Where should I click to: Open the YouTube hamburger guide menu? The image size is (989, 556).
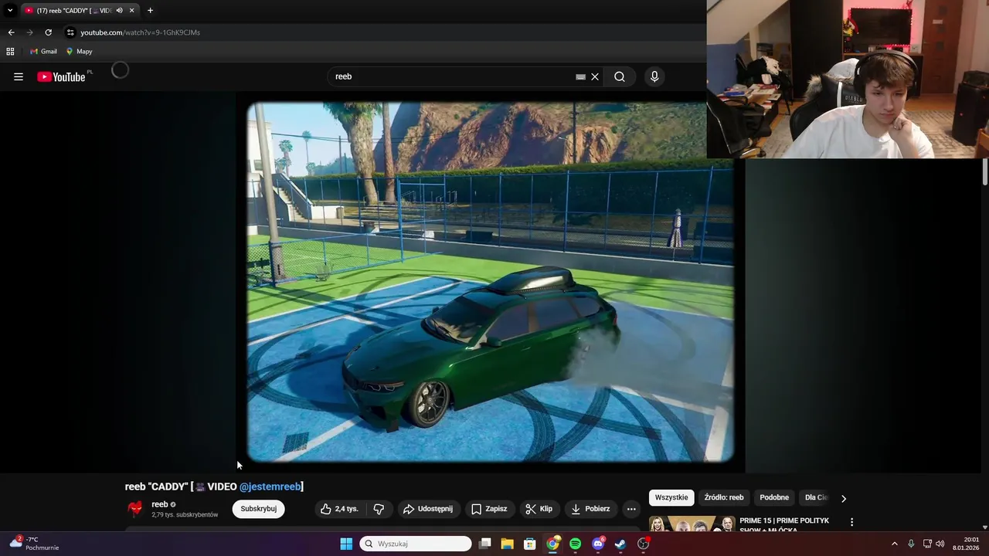coord(19,76)
